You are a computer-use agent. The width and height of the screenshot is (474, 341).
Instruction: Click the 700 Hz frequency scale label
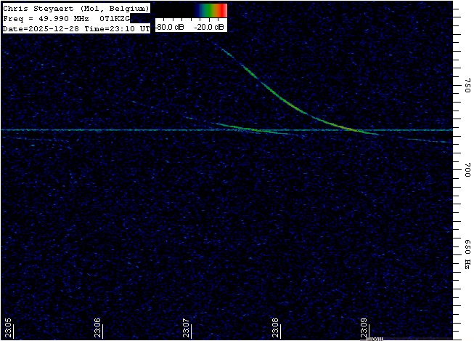(467, 169)
